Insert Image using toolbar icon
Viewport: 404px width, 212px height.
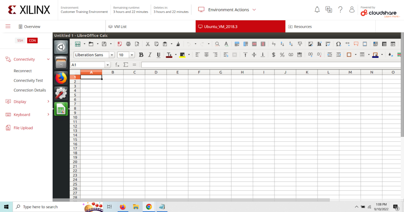point(311,44)
